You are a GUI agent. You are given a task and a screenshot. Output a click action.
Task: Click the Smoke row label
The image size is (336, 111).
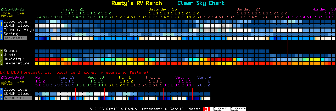[x=11, y=51]
